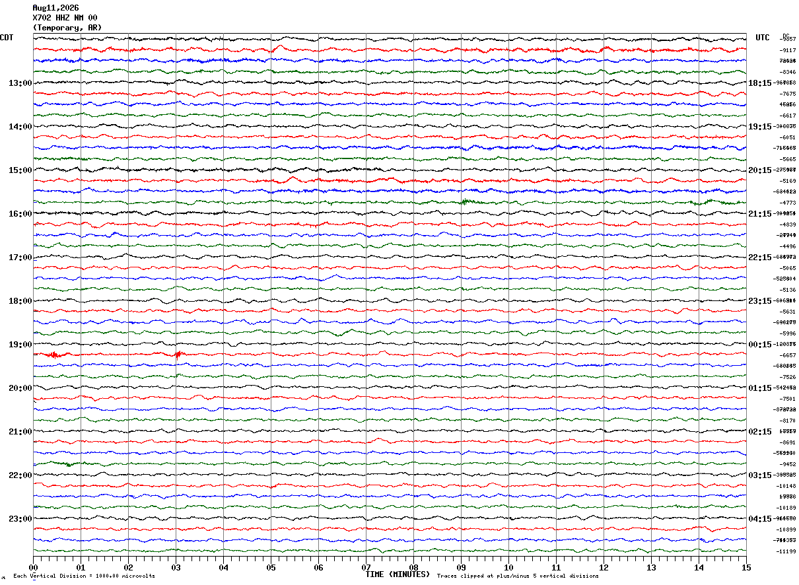799x585 pixels.
Task: Click minute 00 tick on time axis
Action: coord(33,567)
